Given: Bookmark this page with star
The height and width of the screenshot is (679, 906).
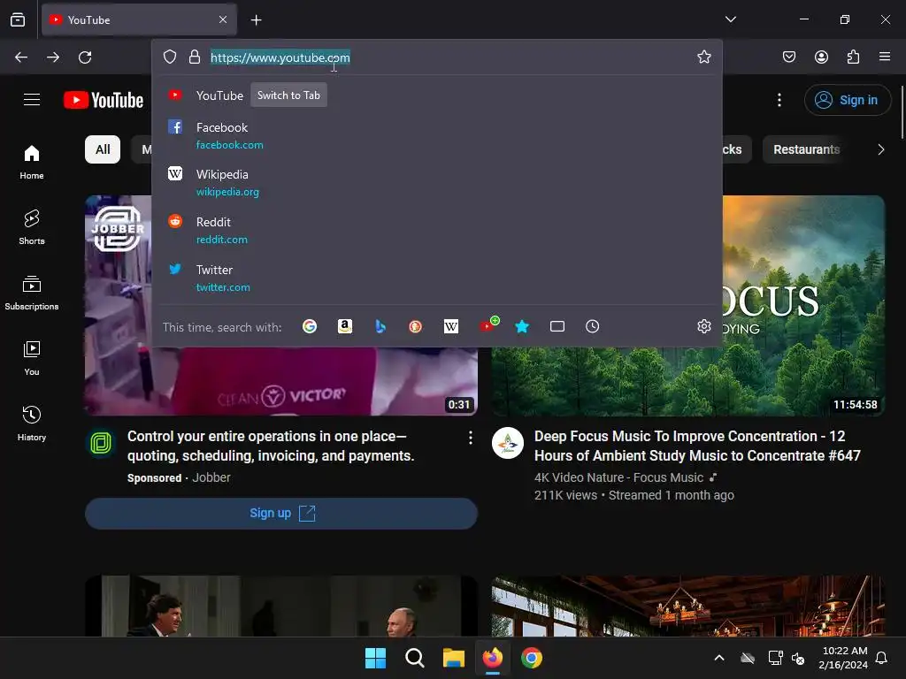Looking at the screenshot, I should (703, 57).
